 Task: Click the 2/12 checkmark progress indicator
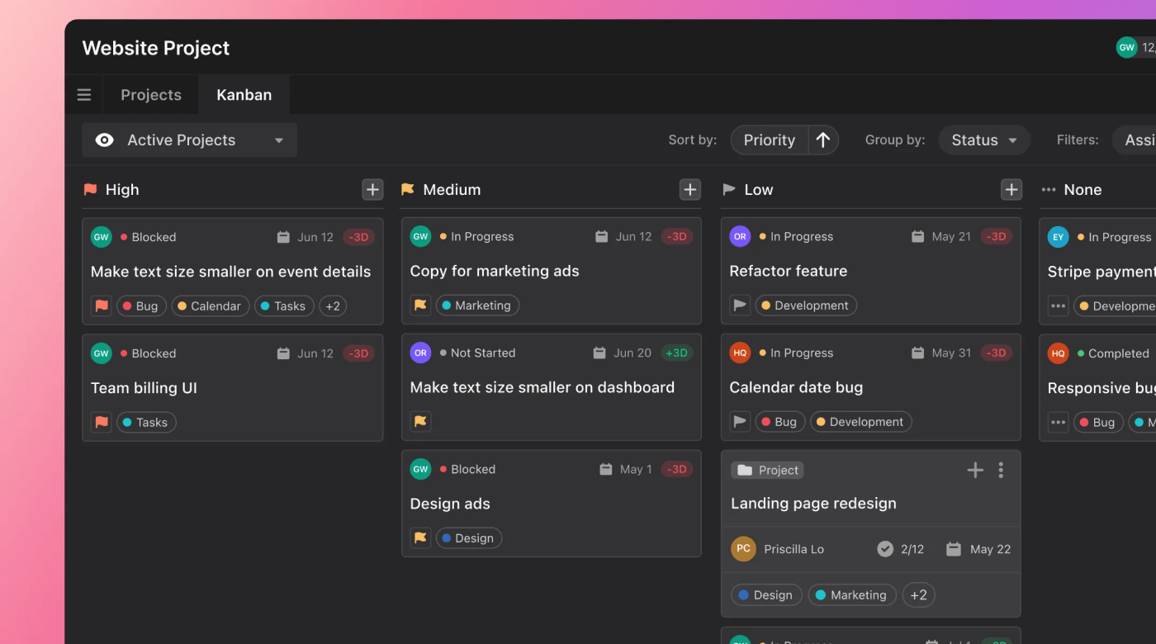tap(900, 549)
